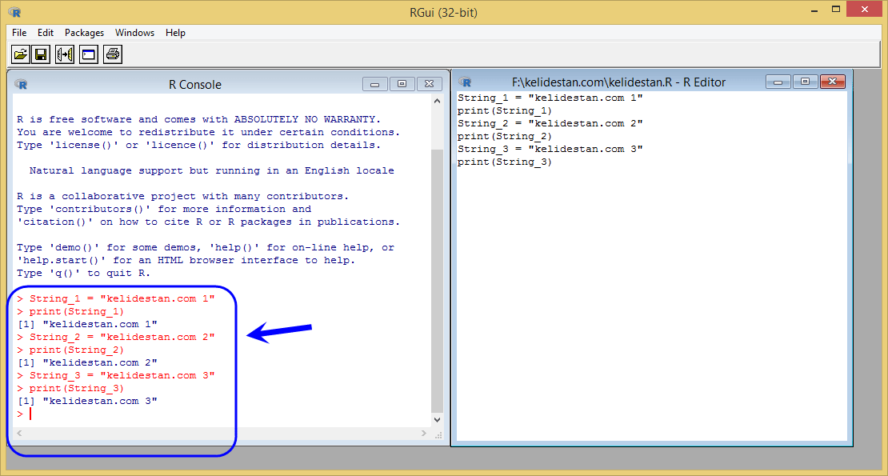
Task: Click the R logo in the RGui title bar
Action: pyautogui.click(x=14, y=12)
